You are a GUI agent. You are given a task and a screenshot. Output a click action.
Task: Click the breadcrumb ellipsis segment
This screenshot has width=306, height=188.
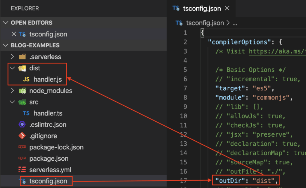coord(235,23)
